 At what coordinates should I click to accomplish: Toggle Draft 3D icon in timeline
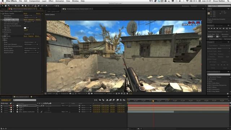[x=103, y=100]
